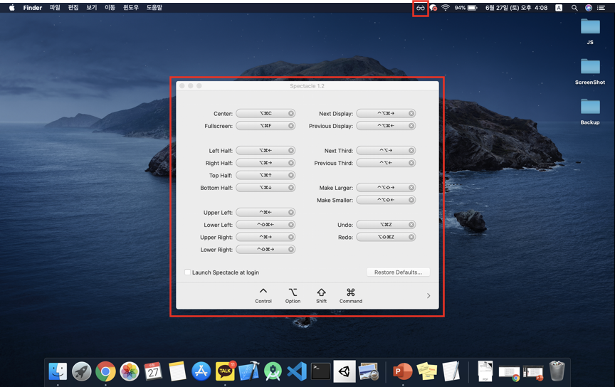Click Restore Defaults button
Screen dimensions: 615x387
398,272
